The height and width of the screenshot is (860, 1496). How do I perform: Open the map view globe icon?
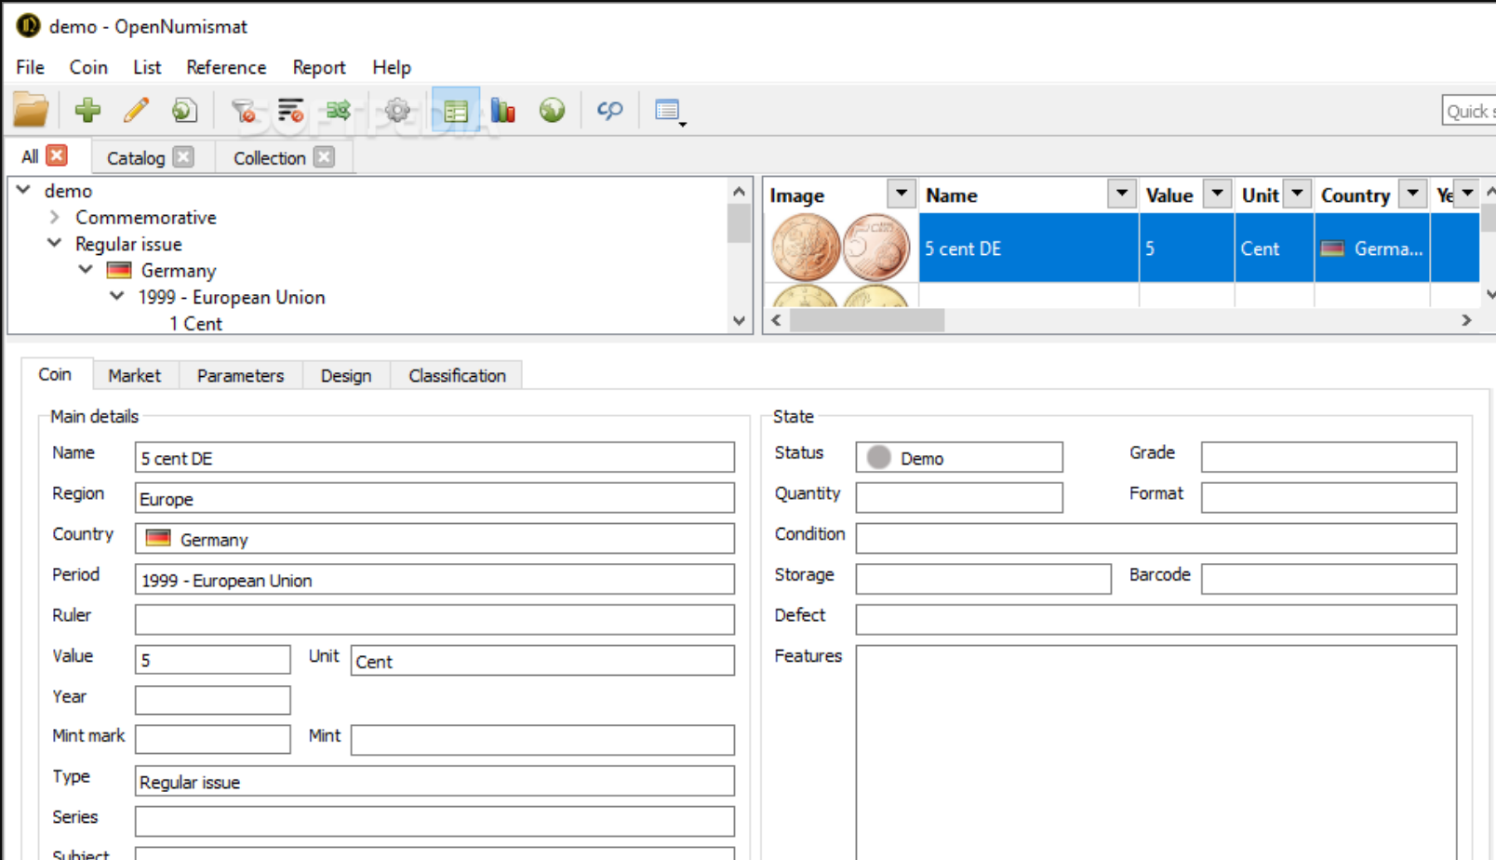click(x=551, y=110)
